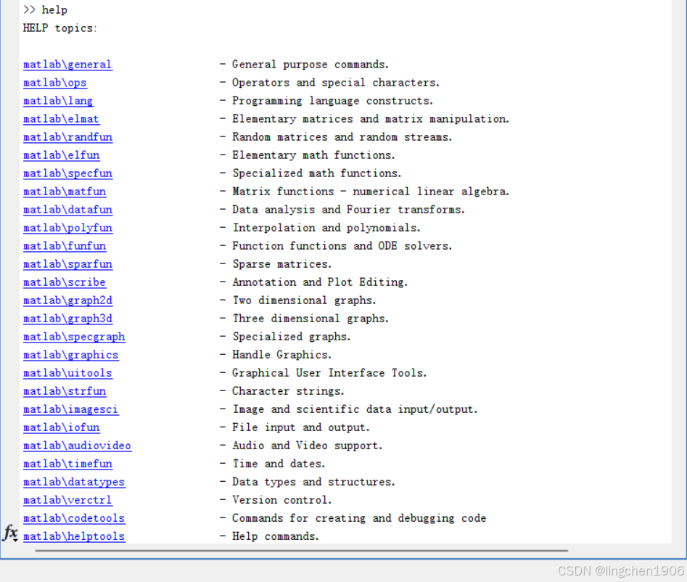Click 'Programming language constructs.' description

332,101
